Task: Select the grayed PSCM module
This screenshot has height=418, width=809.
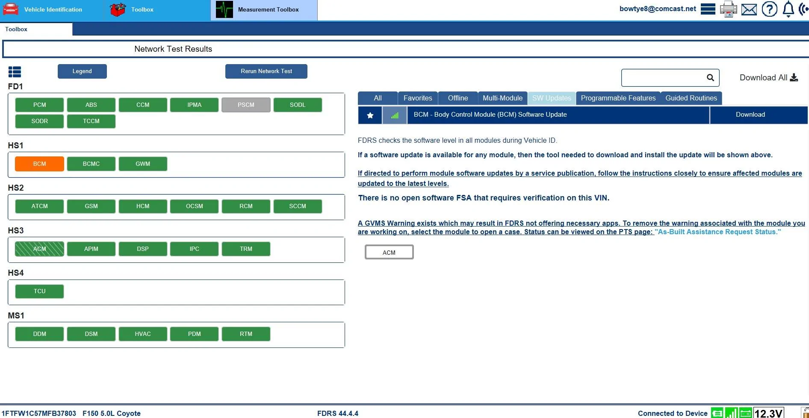Action: [x=246, y=105]
